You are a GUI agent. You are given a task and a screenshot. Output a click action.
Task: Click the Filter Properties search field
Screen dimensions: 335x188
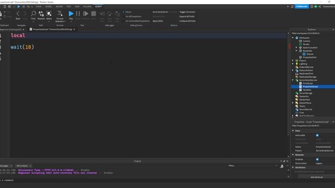click(313, 126)
